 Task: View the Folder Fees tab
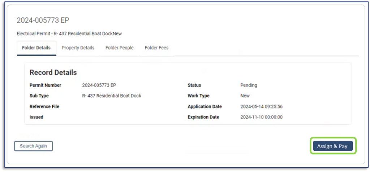click(x=156, y=48)
